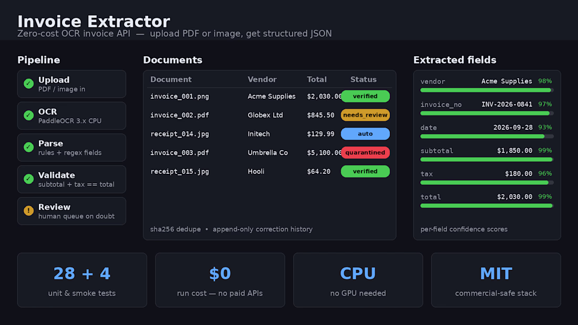Click the 'Vendor' column header
Viewport: 578px width, 325px height.
tap(262, 80)
